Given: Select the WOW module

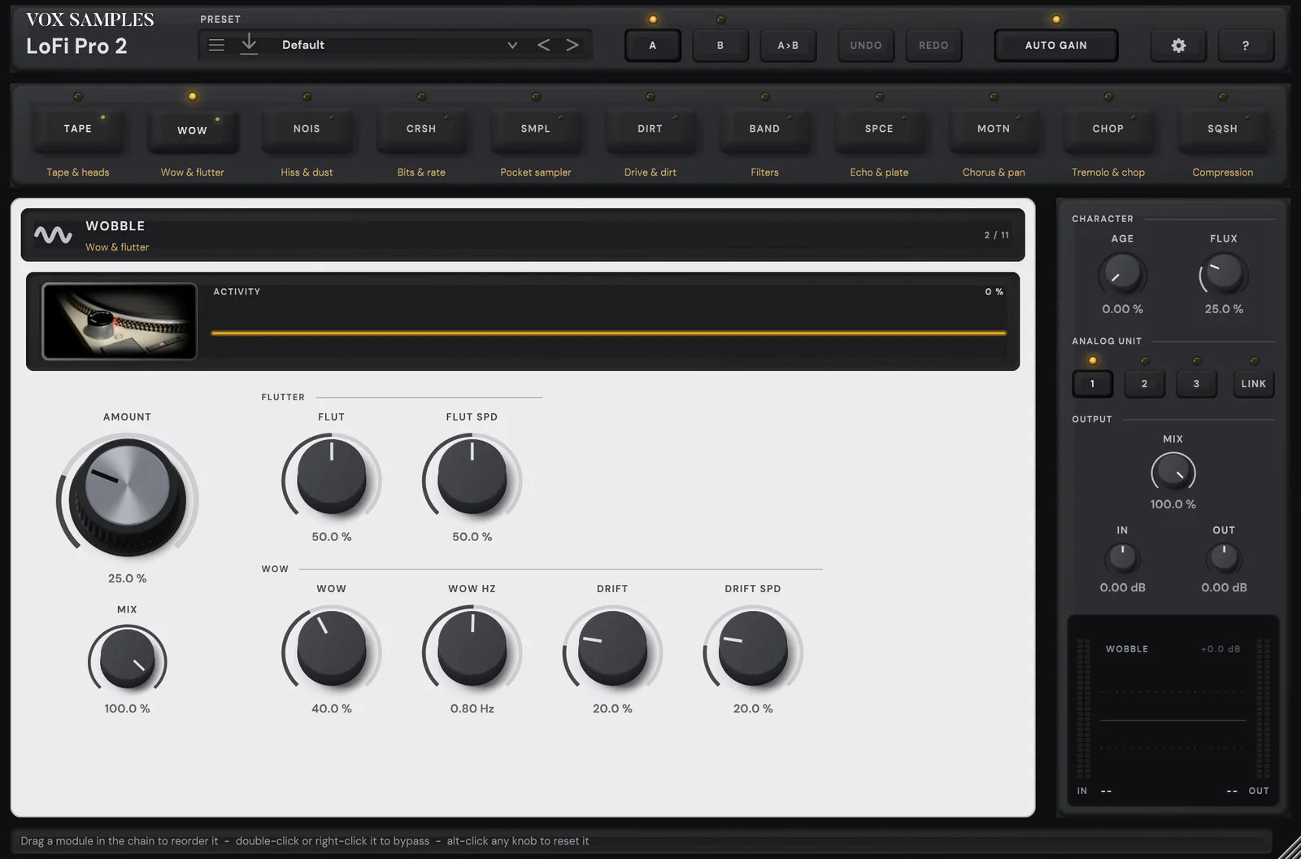Looking at the screenshot, I should coord(192,130).
